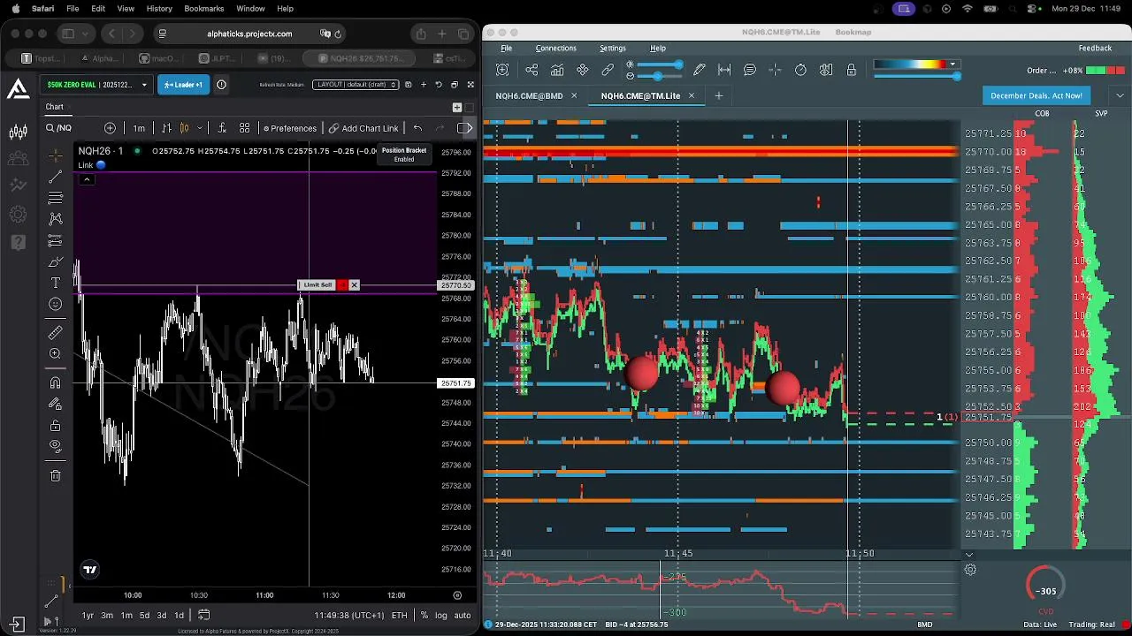The width and height of the screenshot is (1132, 636).
Task: Open the LAYOUT default (draft) selector
Action: pos(356,85)
